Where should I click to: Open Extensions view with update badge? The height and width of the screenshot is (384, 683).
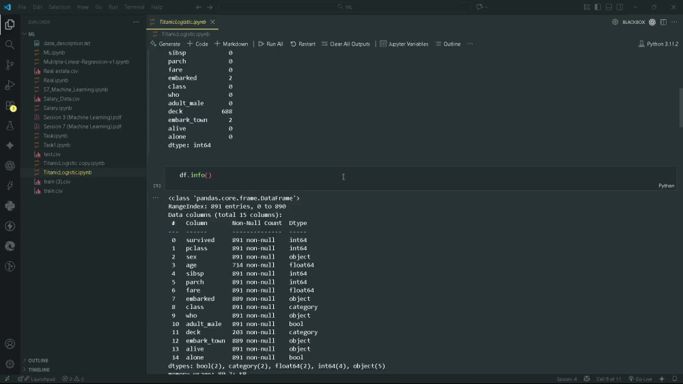[10, 105]
